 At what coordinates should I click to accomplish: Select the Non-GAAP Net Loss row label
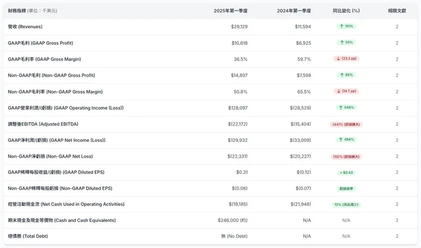click(50, 156)
